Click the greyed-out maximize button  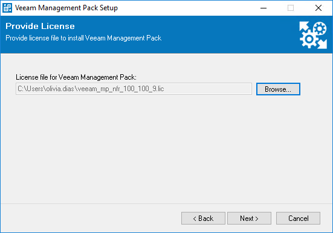291,8
